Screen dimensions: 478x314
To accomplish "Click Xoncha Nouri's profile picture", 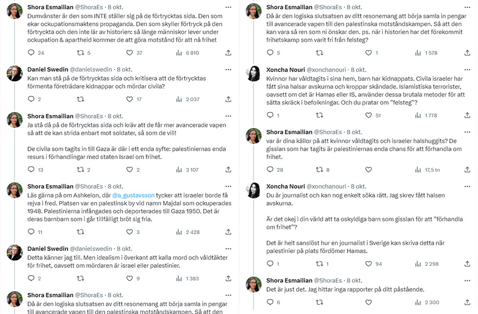I will 254,74.
